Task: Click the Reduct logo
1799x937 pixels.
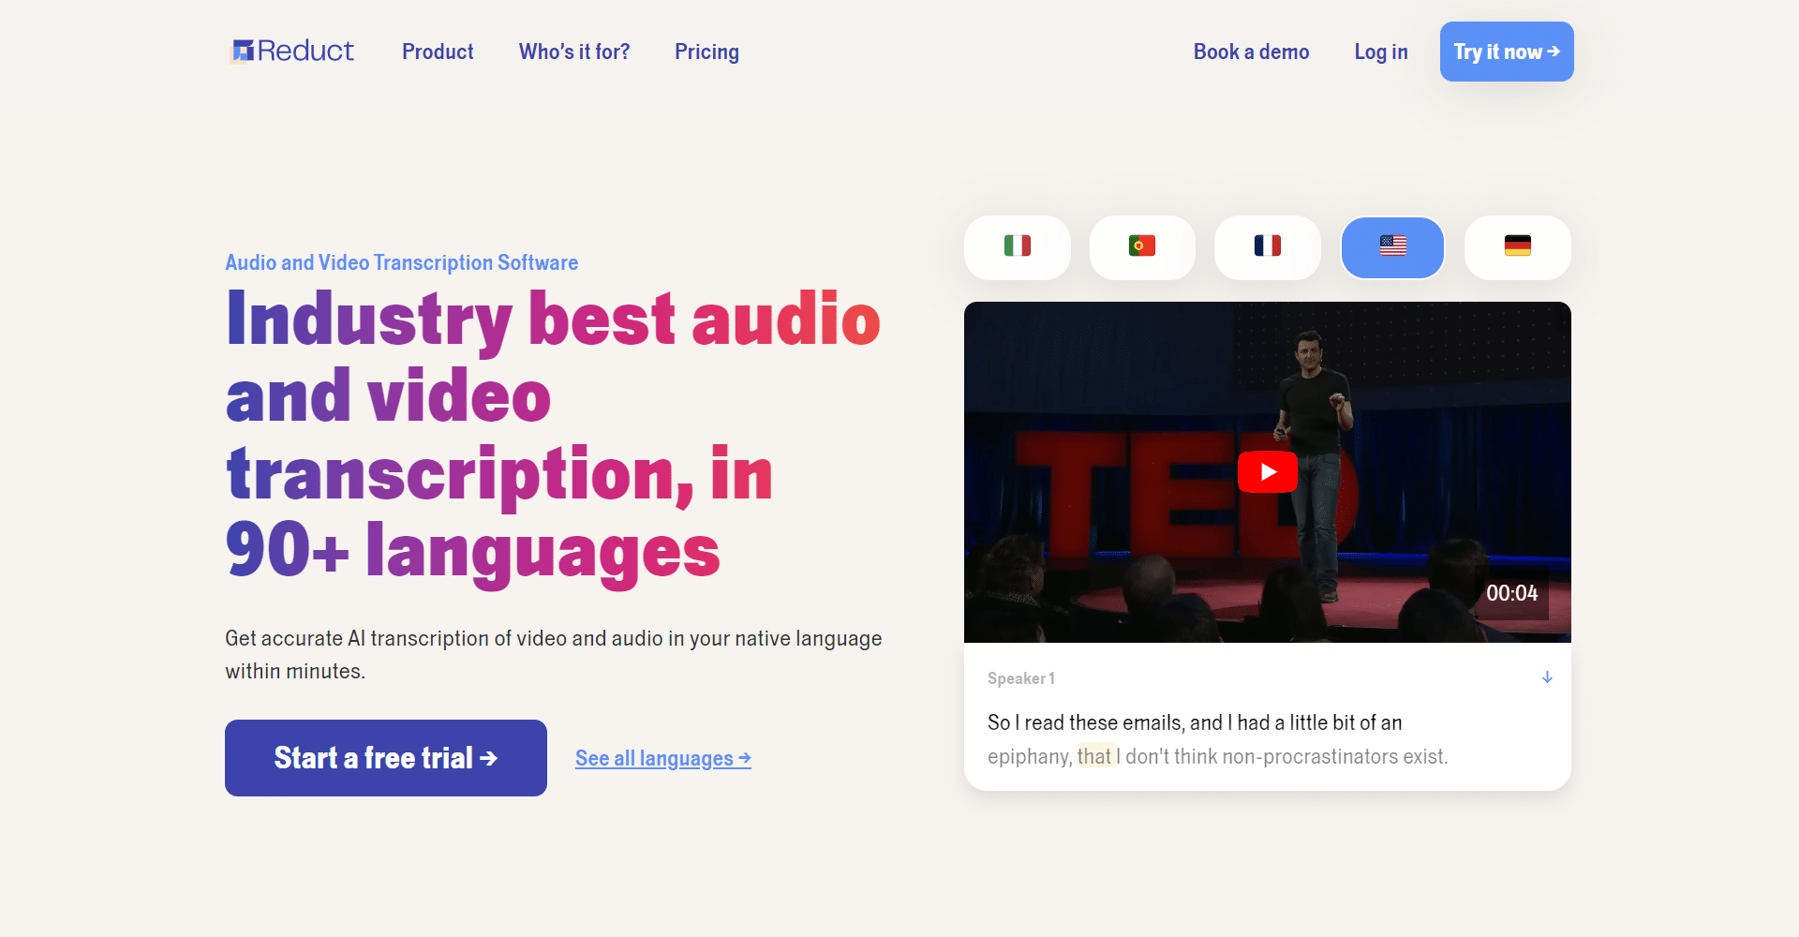Action: [292, 51]
